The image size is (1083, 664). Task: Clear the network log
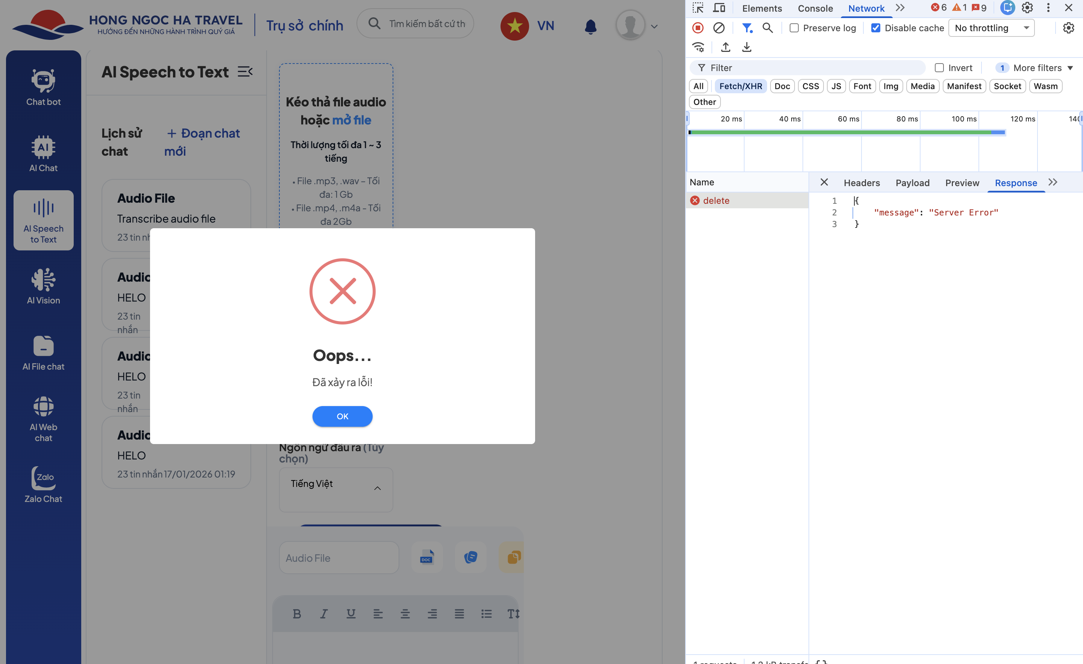pyautogui.click(x=719, y=28)
